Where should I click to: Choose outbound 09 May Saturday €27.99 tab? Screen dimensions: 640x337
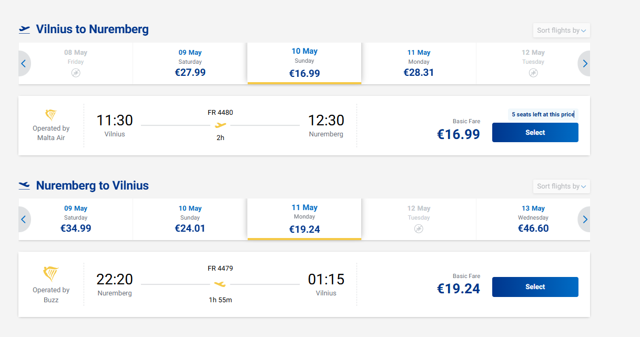pos(190,63)
